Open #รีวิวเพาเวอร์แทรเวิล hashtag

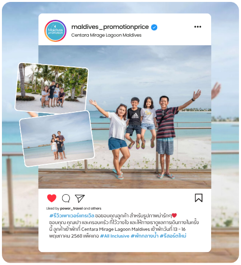72,216
